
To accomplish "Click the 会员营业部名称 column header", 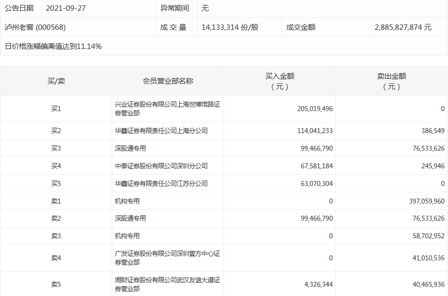I will click(x=168, y=81).
